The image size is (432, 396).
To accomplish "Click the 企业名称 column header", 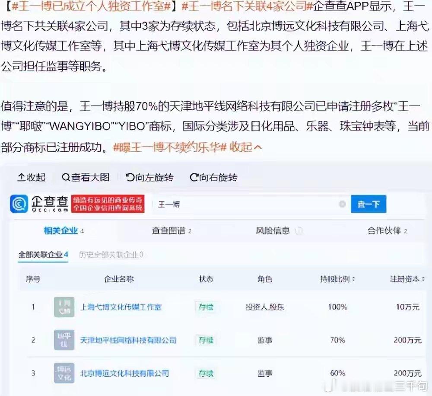I will tap(119, 279).
